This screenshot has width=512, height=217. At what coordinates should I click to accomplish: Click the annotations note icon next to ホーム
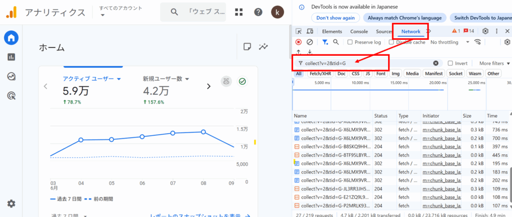click(247, 46)
